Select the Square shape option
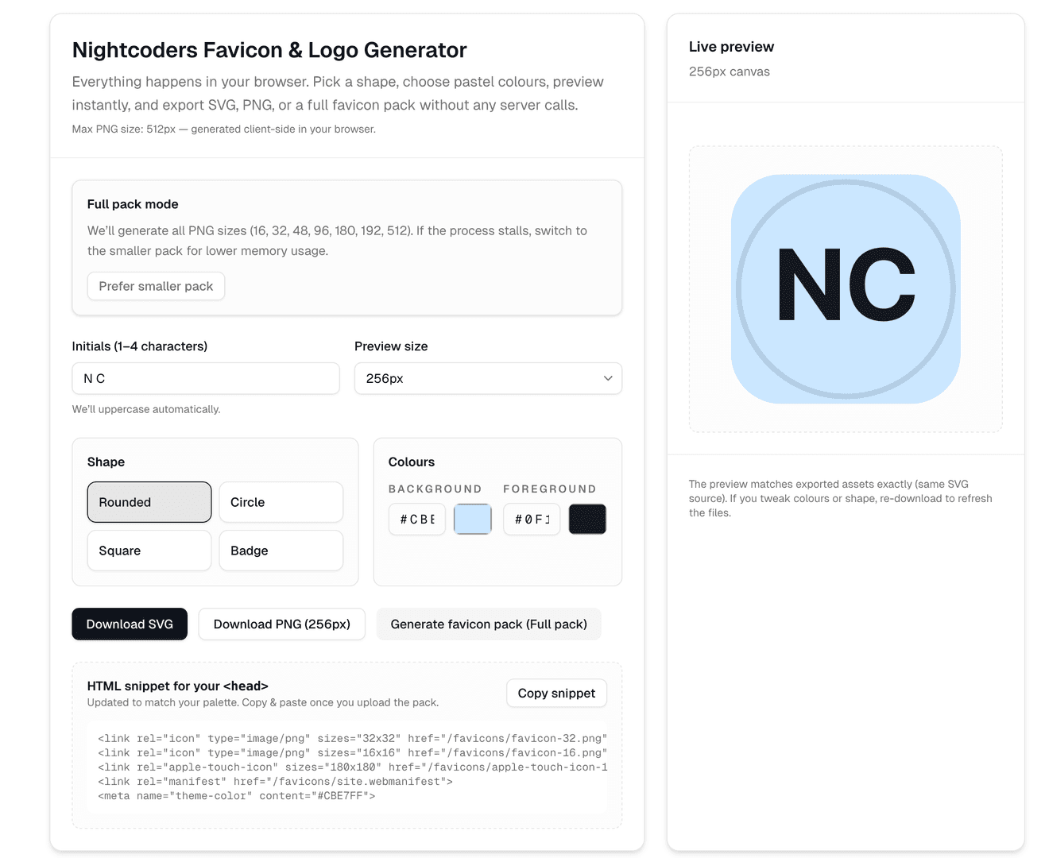 click(x=149, y=550)
